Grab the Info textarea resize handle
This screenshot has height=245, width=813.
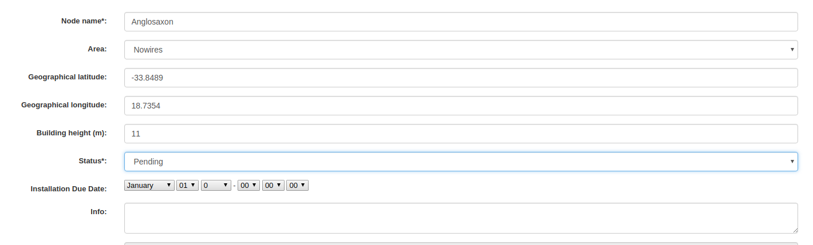[x=795, y=230]
